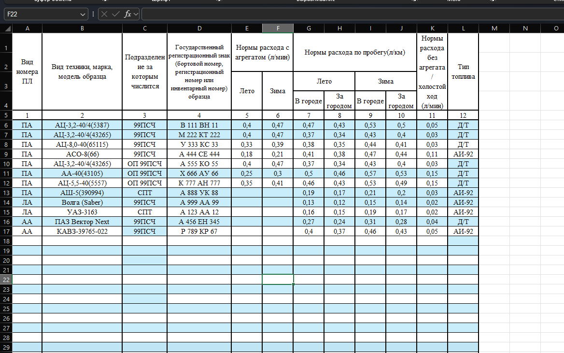Click cell with АСО-8(66)

(82, 154)
